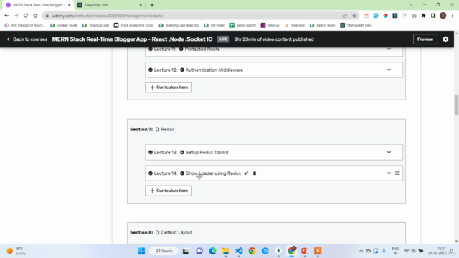Click the page vertical scrollbar thumb

point(456,105)
